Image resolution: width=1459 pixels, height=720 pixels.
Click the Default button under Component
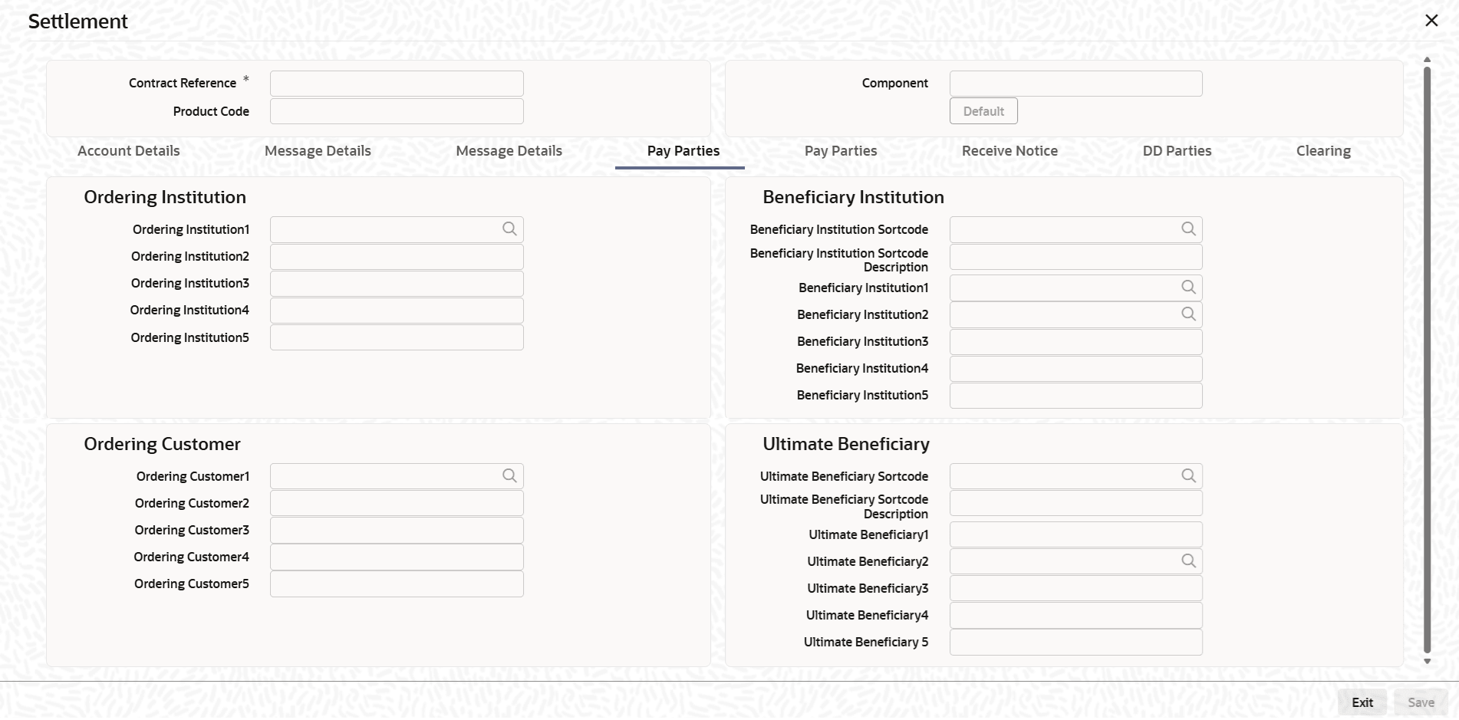(x=983, y=111)
